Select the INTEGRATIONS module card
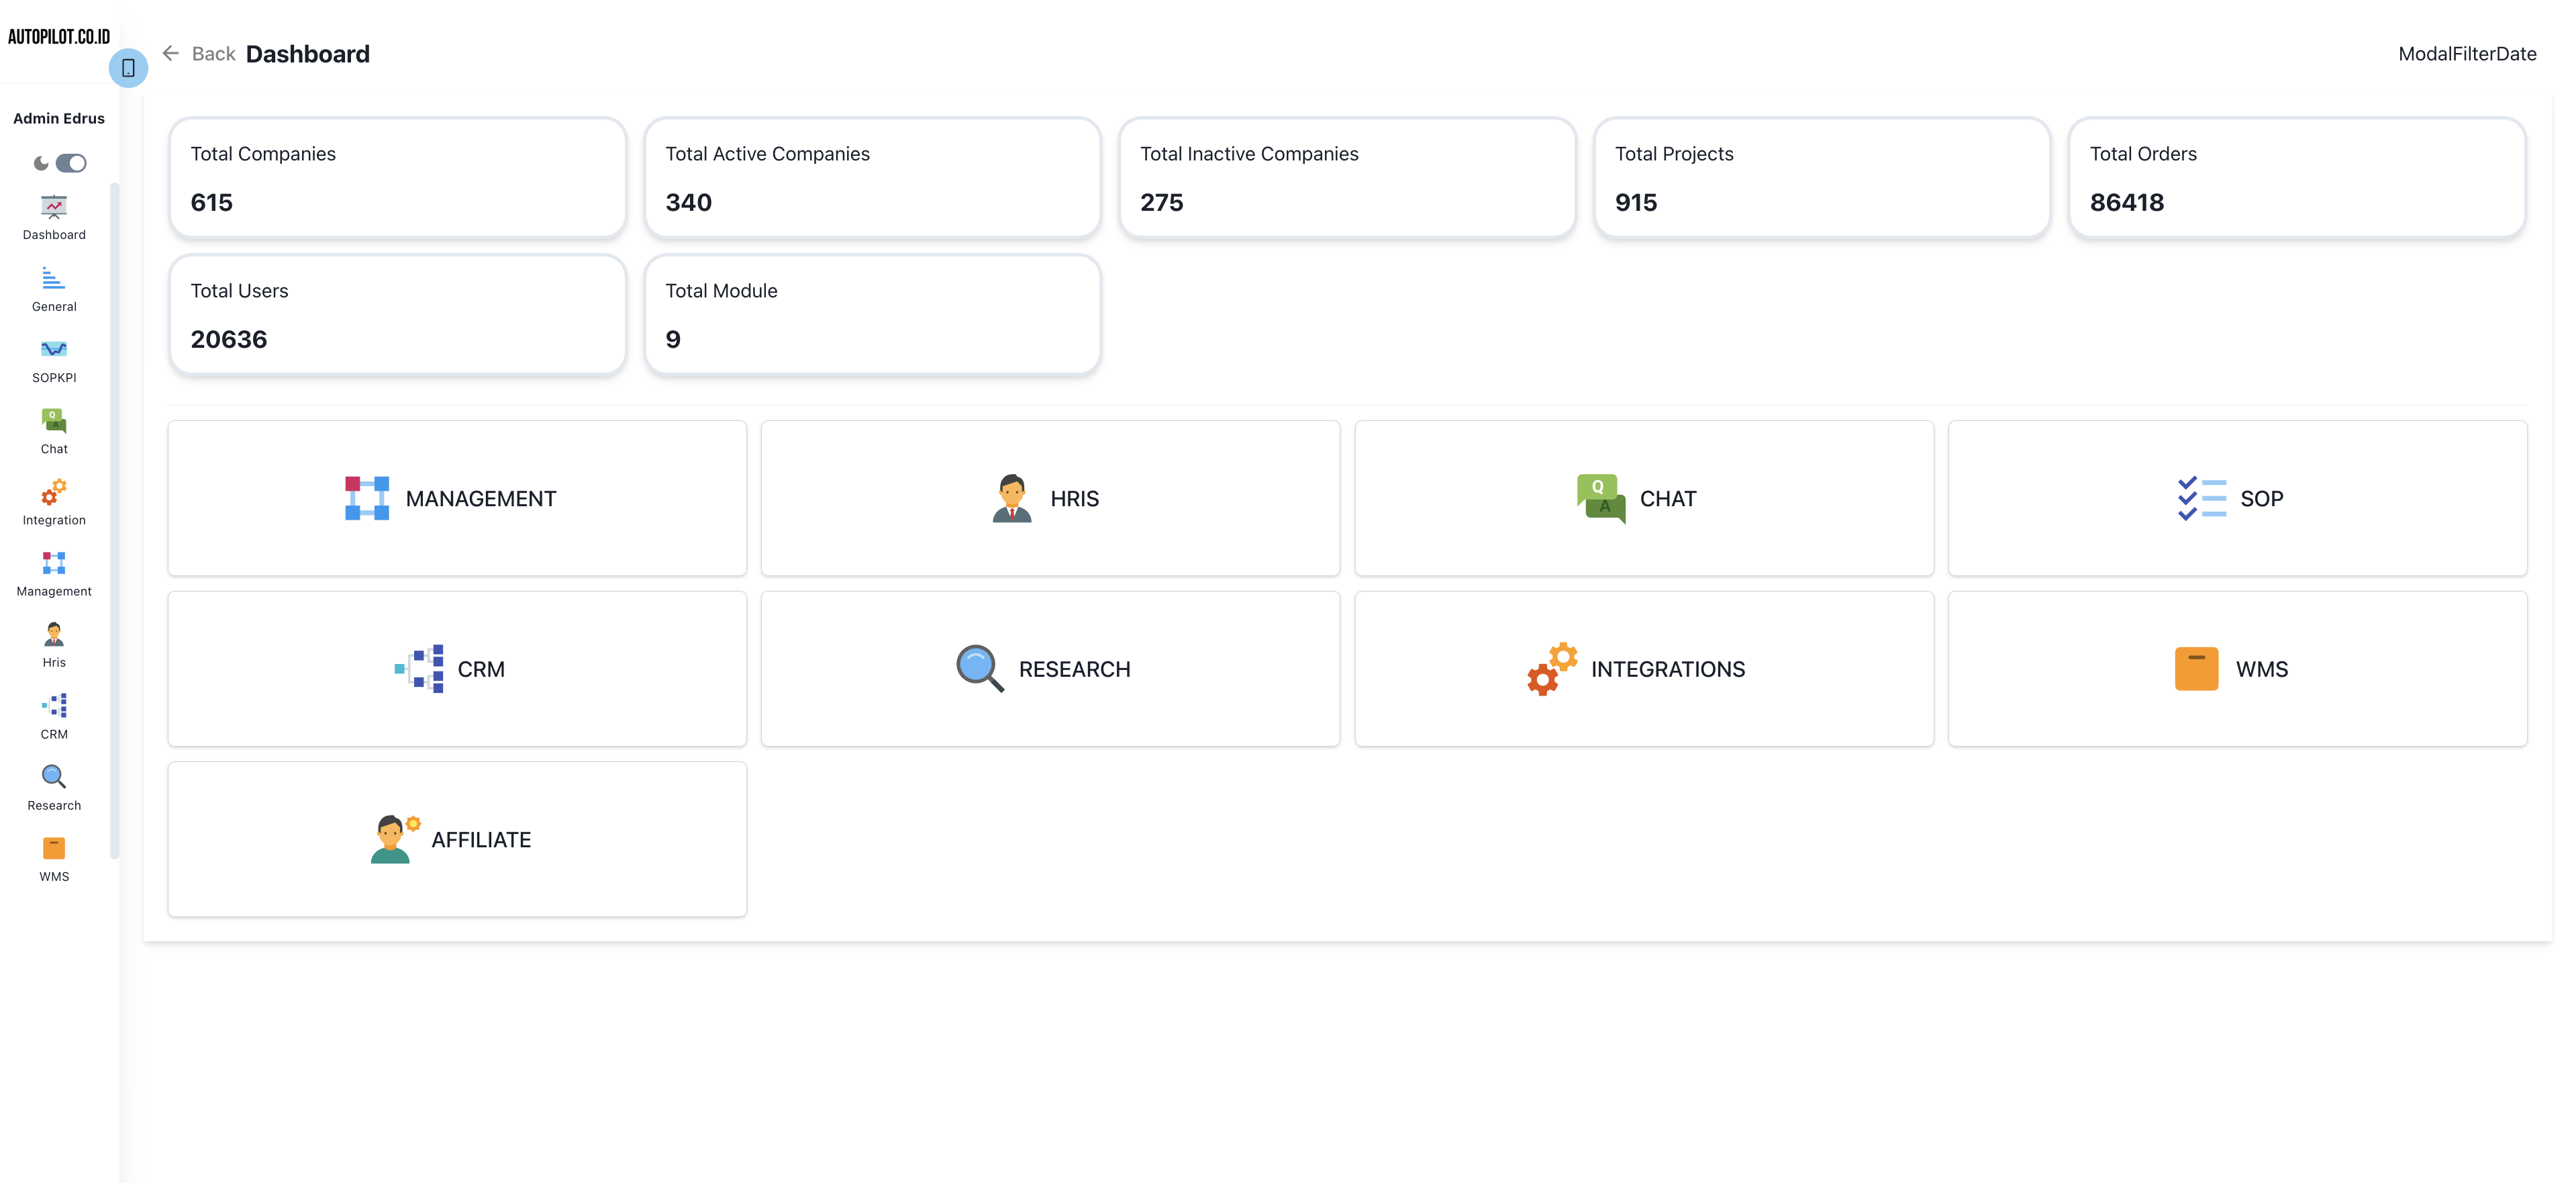This screenshot has width=2576, height=1183. [1643, 669]
